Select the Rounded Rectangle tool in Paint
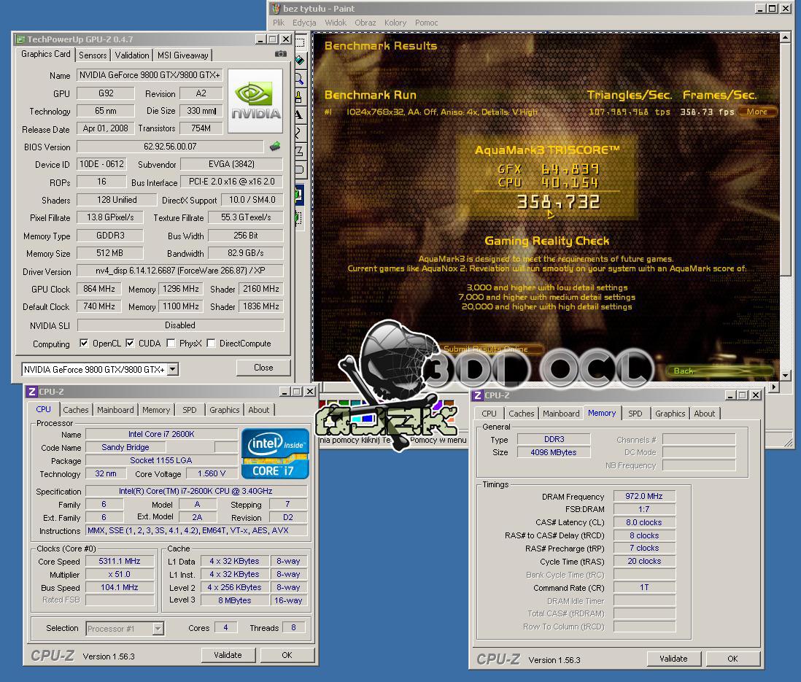The image size is (801, 682). [300, 169]
